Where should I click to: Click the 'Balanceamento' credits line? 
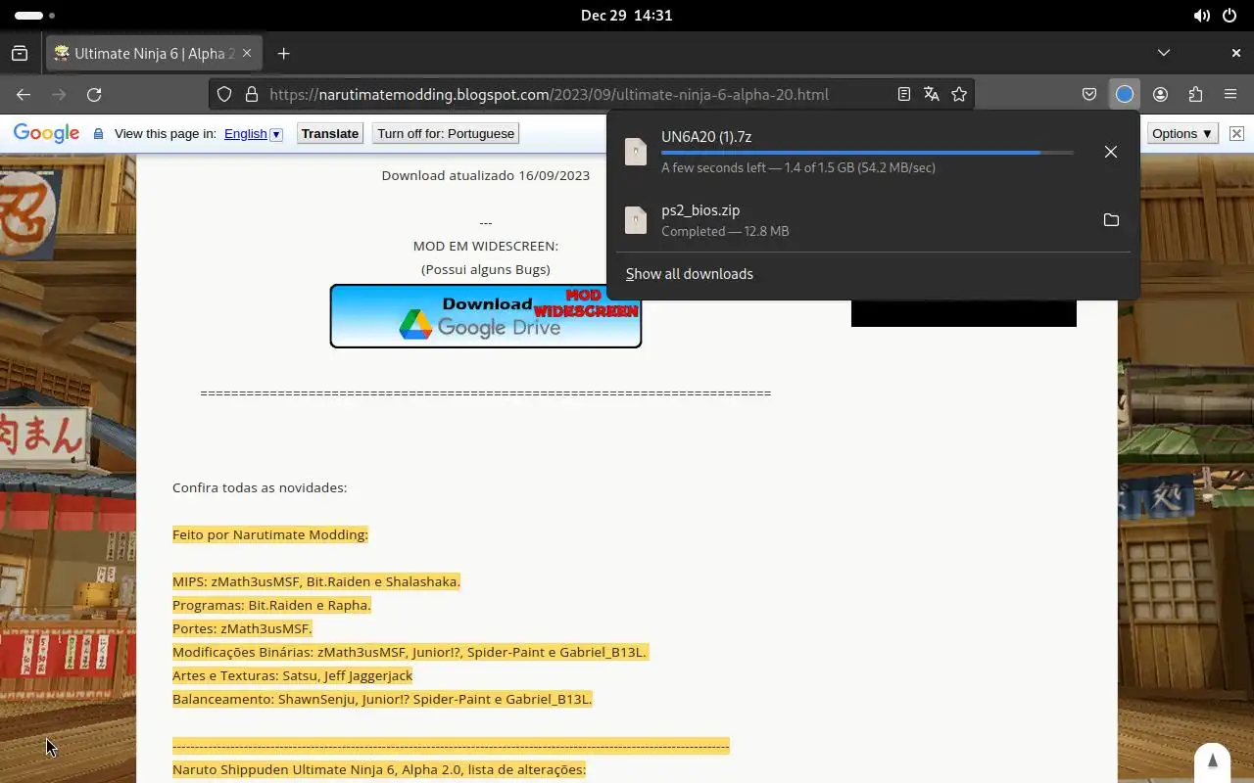pos(382,699)
